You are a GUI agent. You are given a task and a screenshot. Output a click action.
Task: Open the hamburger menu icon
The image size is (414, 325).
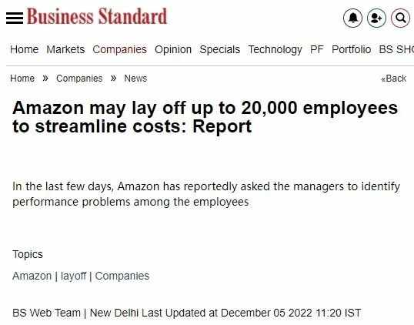[15, 18]
